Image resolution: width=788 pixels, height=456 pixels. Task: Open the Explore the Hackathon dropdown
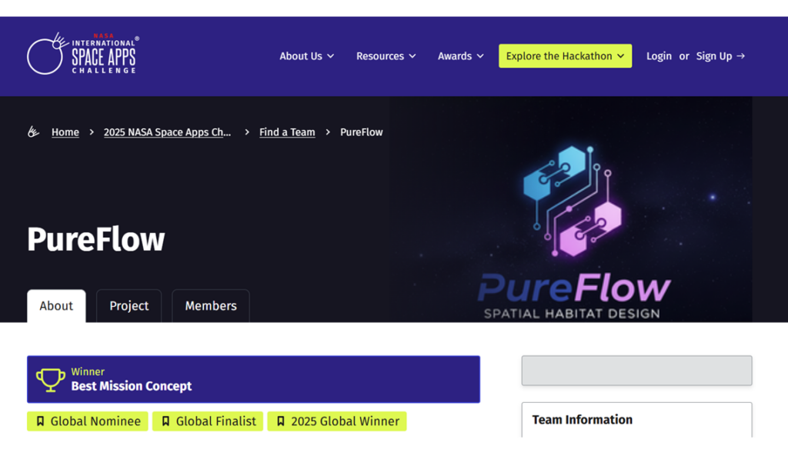click(565, 56)
